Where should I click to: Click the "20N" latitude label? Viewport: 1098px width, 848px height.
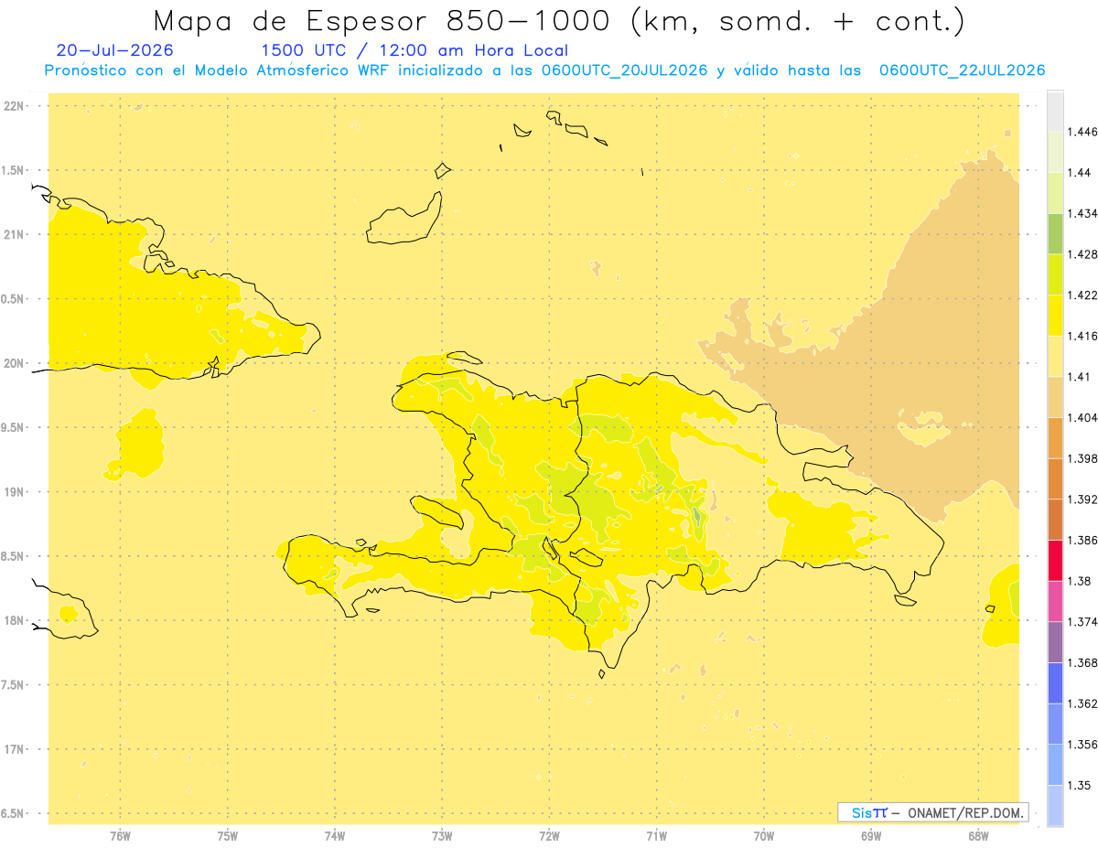coord(15,363)
